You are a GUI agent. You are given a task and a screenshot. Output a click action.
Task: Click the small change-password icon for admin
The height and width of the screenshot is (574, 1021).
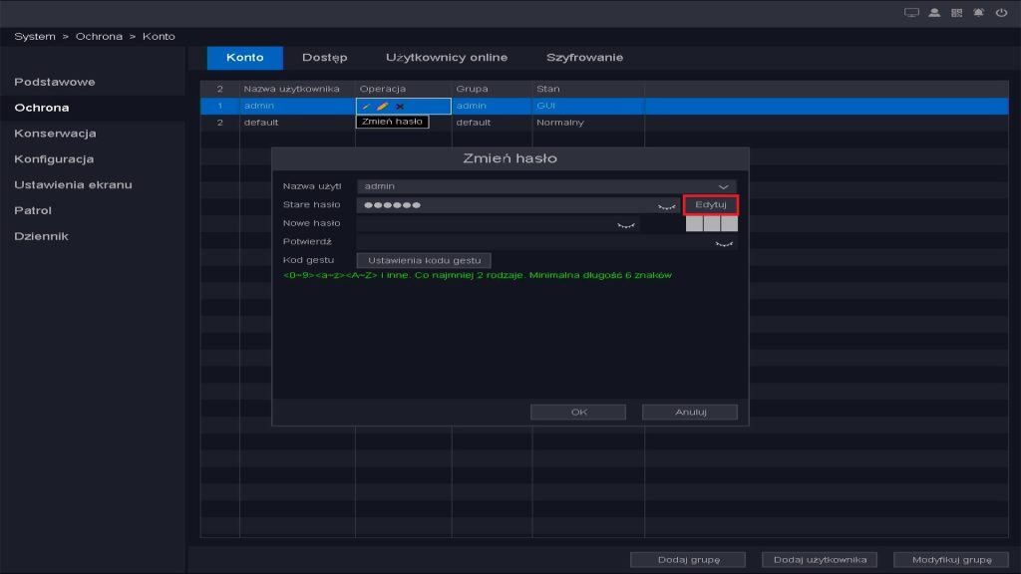point(366,106)
